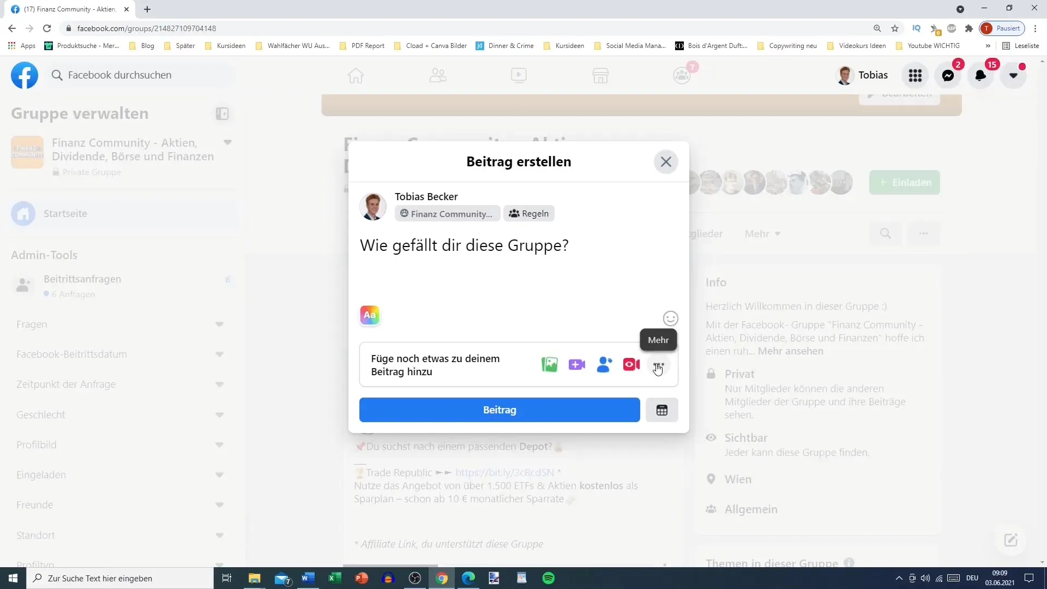Expand the Freunde filter

tap(219, 505)
